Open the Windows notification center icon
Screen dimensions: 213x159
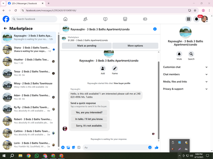207,156
